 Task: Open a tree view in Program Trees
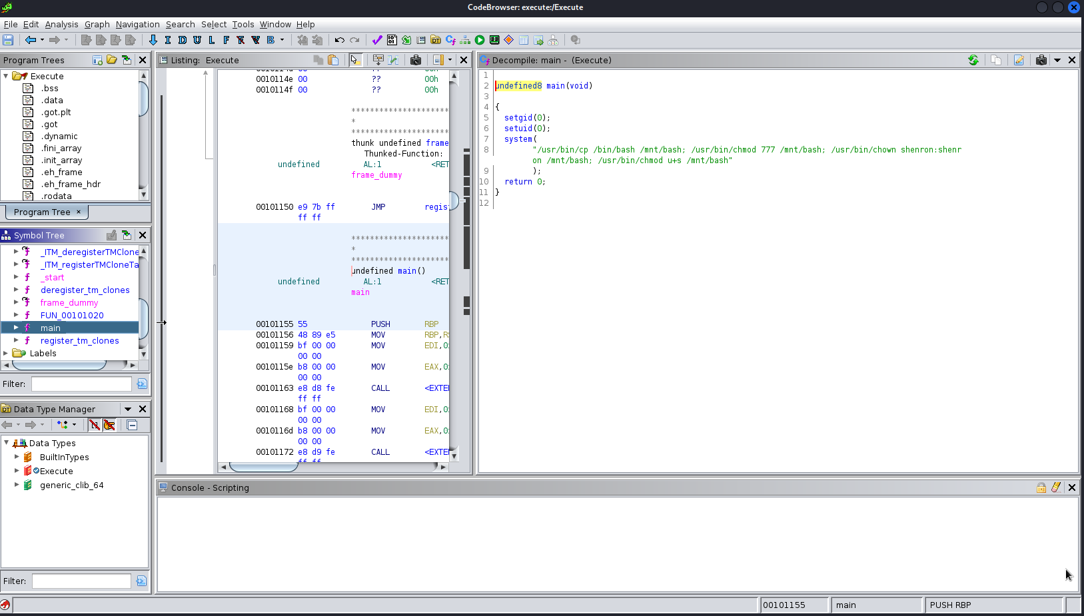tap(112, 60)
